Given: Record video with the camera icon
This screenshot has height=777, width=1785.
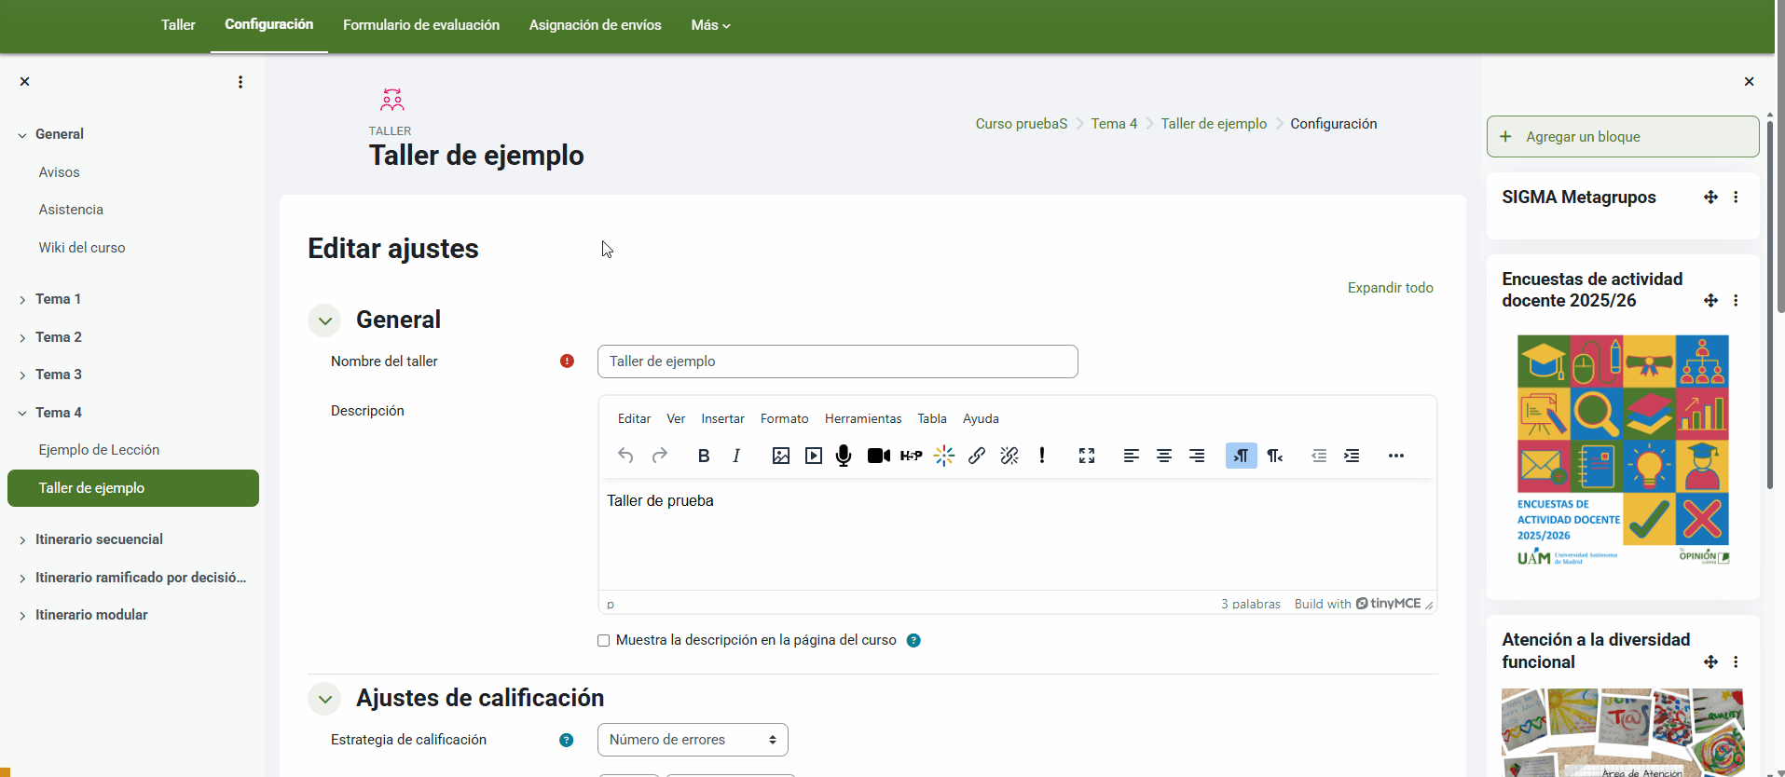Looking at the screenshot, I should click(x=878, y=456).
